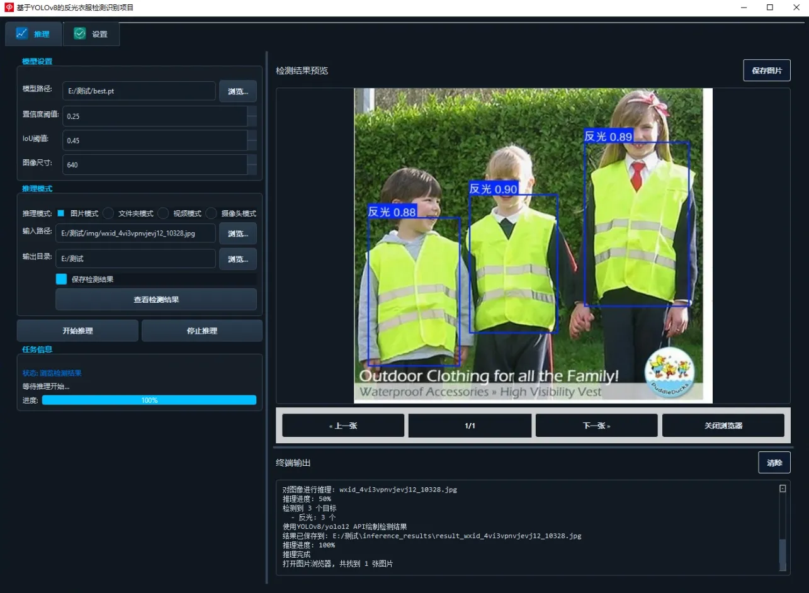Screen dimensions: 809x593
Task: Browse for the model path file
Action: point(237,91)
